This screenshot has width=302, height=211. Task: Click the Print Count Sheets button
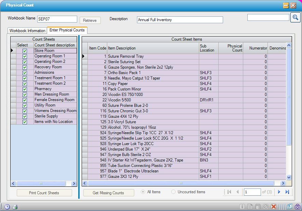point(44,193)
